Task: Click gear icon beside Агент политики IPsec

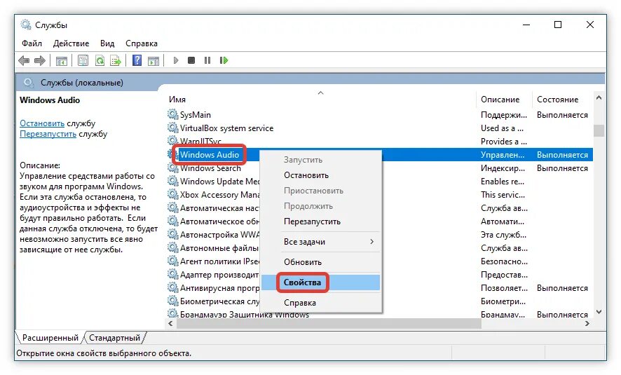Action: 172,261
